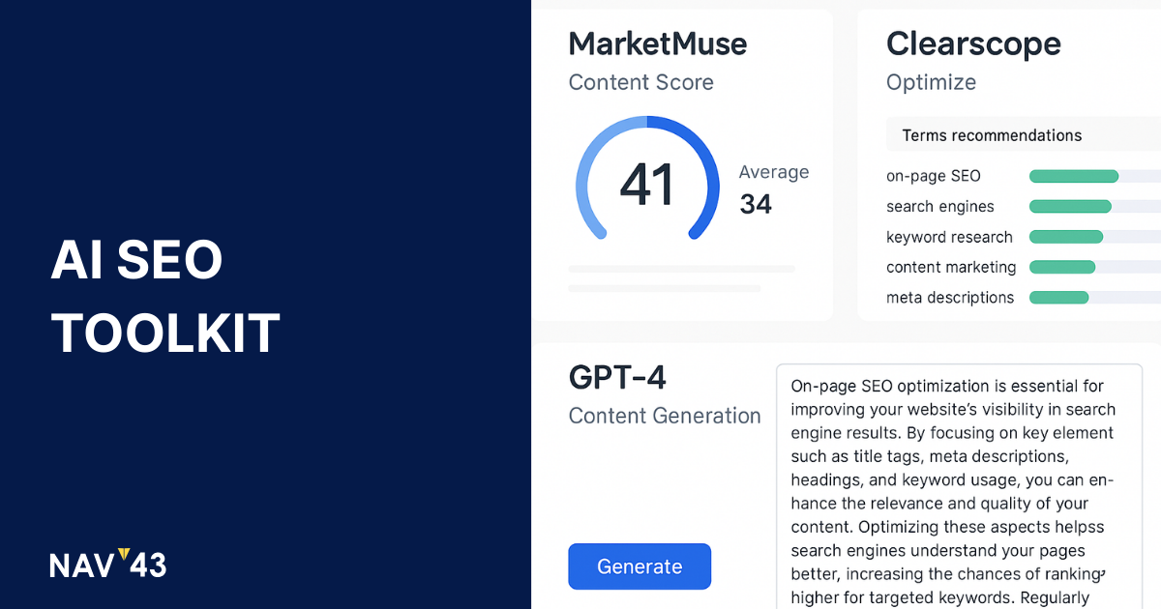
Task: Select the "Optimize" subtitle under Clearscope
Action: click(931, 83)
